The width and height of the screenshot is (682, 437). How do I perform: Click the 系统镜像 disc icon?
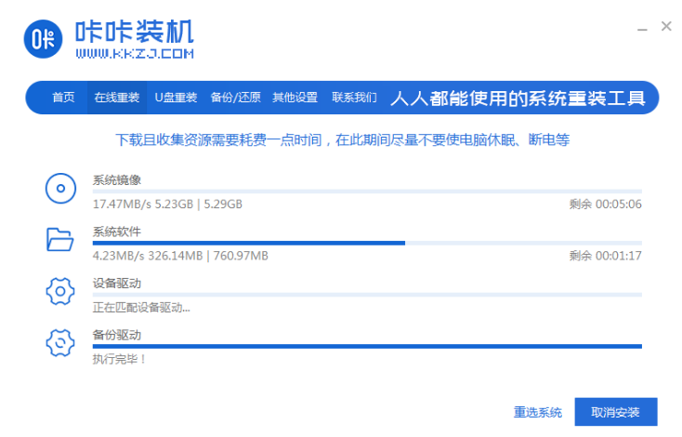59,190
